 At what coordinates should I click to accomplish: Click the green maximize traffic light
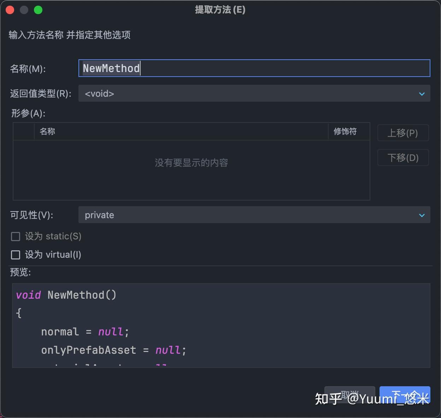point(38,10)
